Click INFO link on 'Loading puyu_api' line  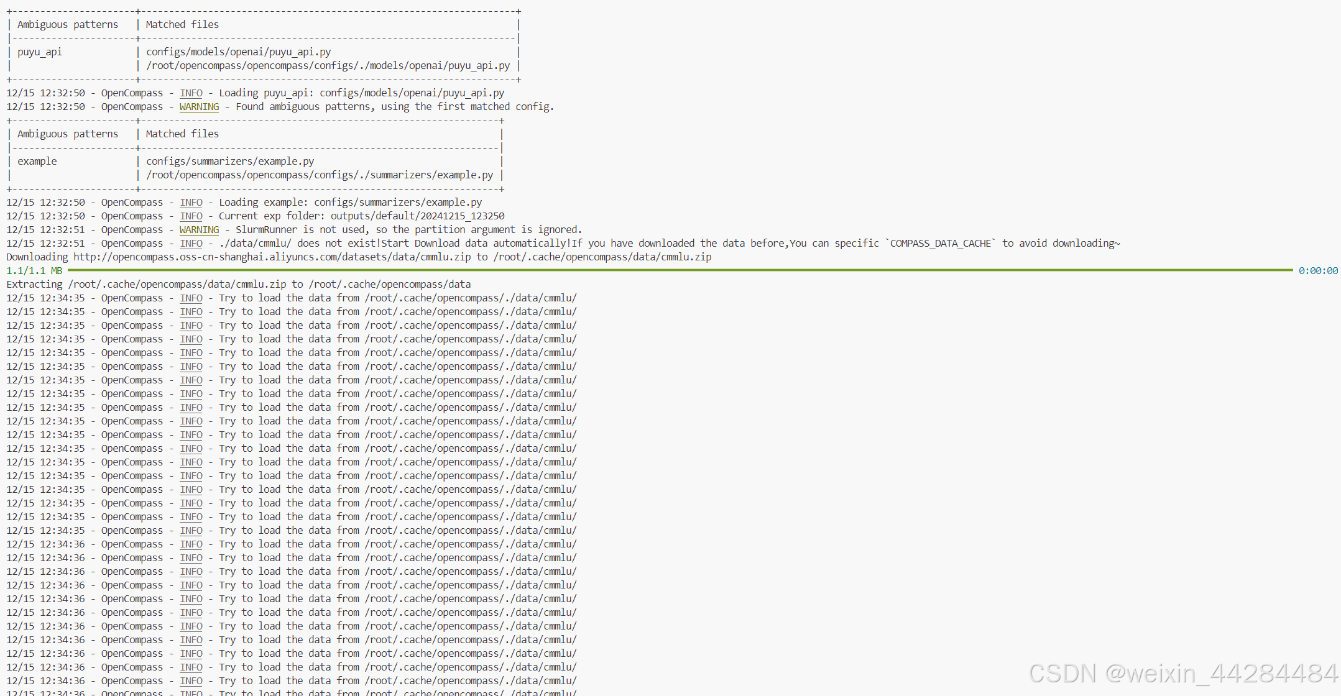point(191,93)
